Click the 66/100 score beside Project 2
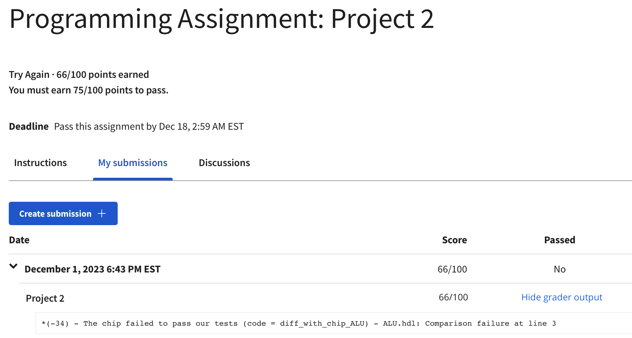 point(453,297)
